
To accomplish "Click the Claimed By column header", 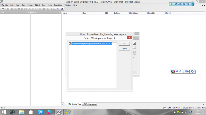I will pyautogui.click(x=156, y=13).
